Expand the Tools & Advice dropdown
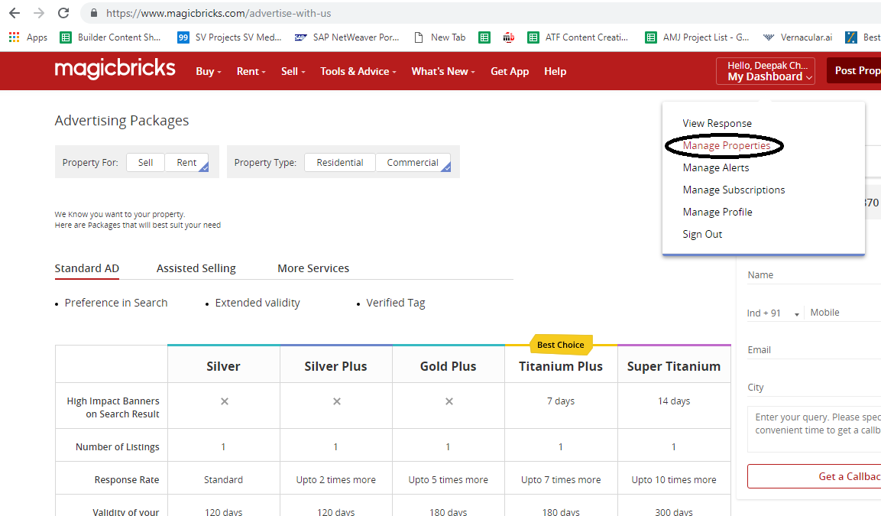881x516 pixels. (358, 71)
